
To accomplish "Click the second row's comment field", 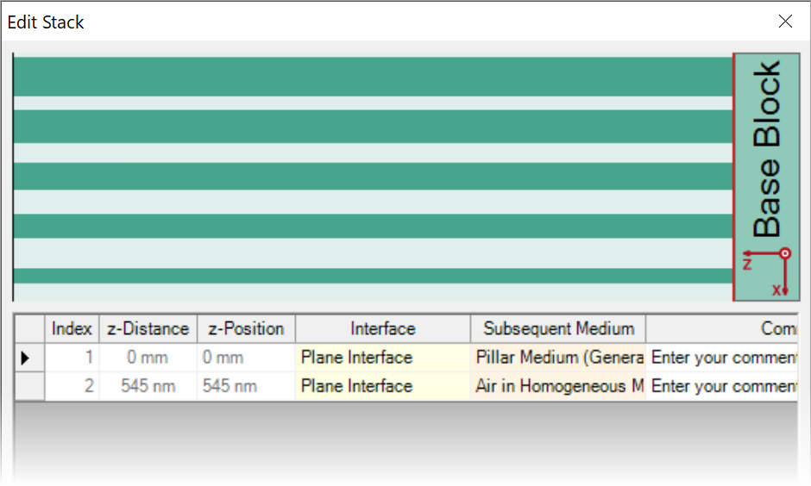I will pos(721,386).
